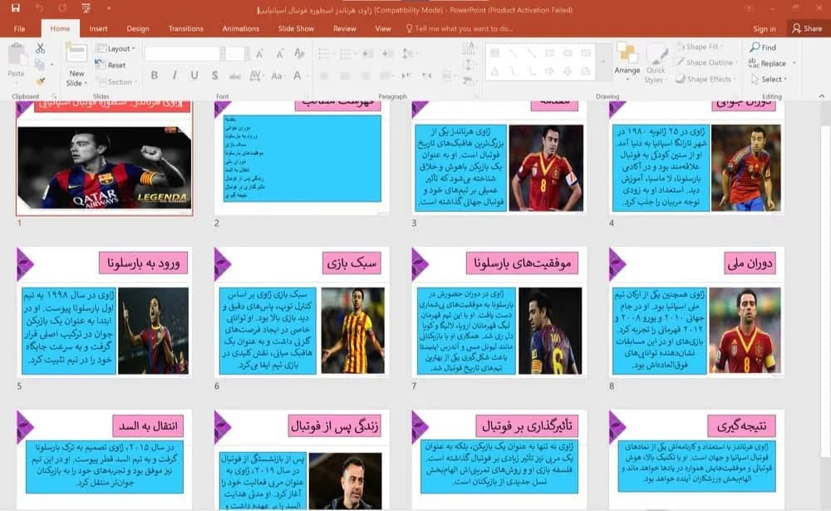Open the Change Case Aa dropdown
The image size is (831, 511).
tap(277, 76)
